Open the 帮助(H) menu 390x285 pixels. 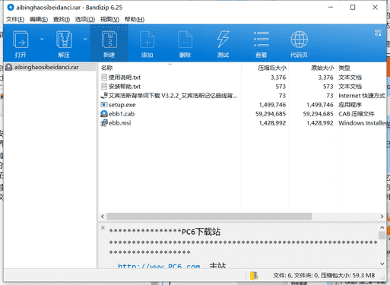135,20
